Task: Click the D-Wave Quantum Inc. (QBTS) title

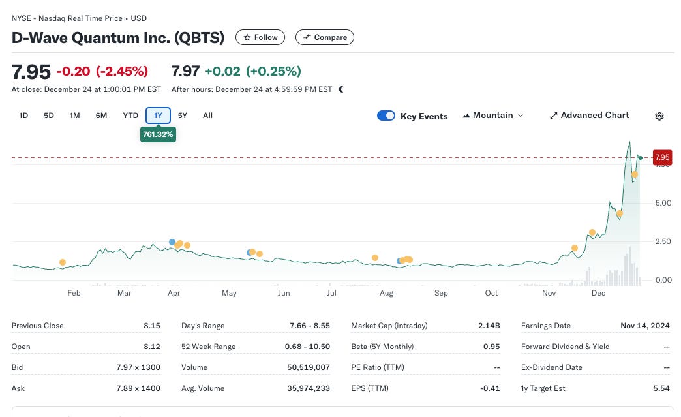Action: pos(117,38)
